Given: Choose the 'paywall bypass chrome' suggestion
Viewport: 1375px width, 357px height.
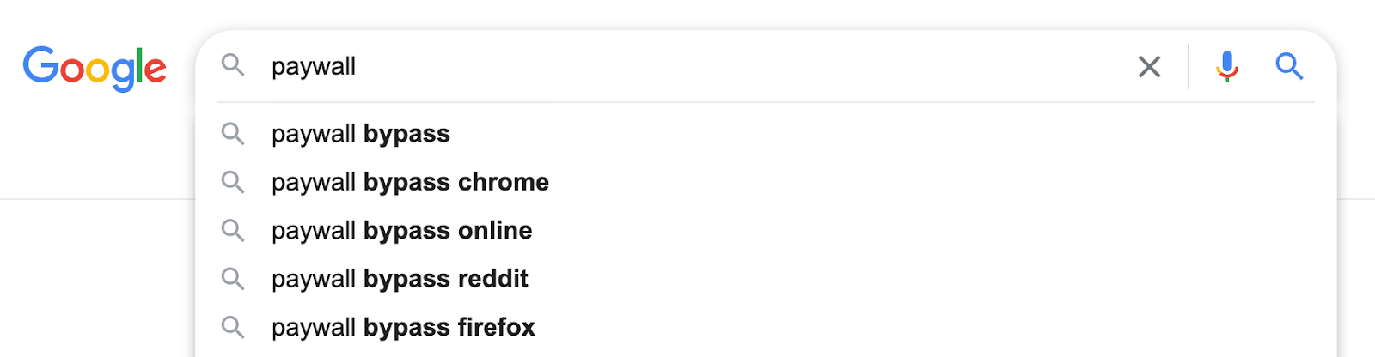Looking at the screenshot, I should [766, 182].
